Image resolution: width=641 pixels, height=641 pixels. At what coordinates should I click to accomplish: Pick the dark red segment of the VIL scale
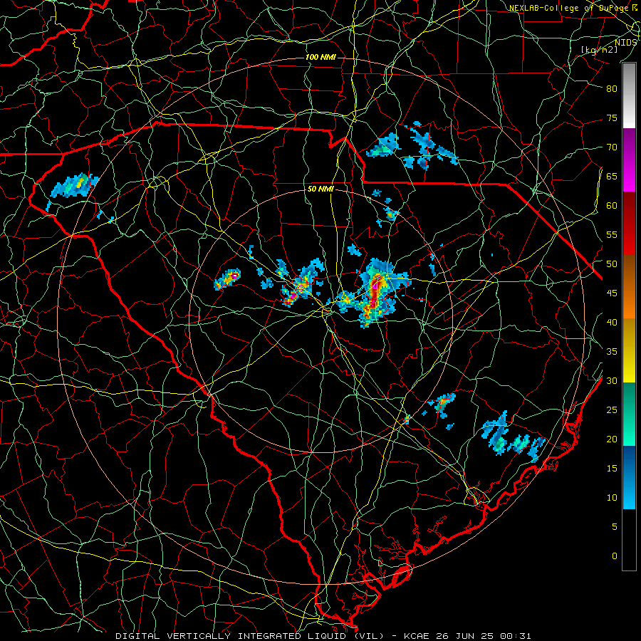click(629, 224)
